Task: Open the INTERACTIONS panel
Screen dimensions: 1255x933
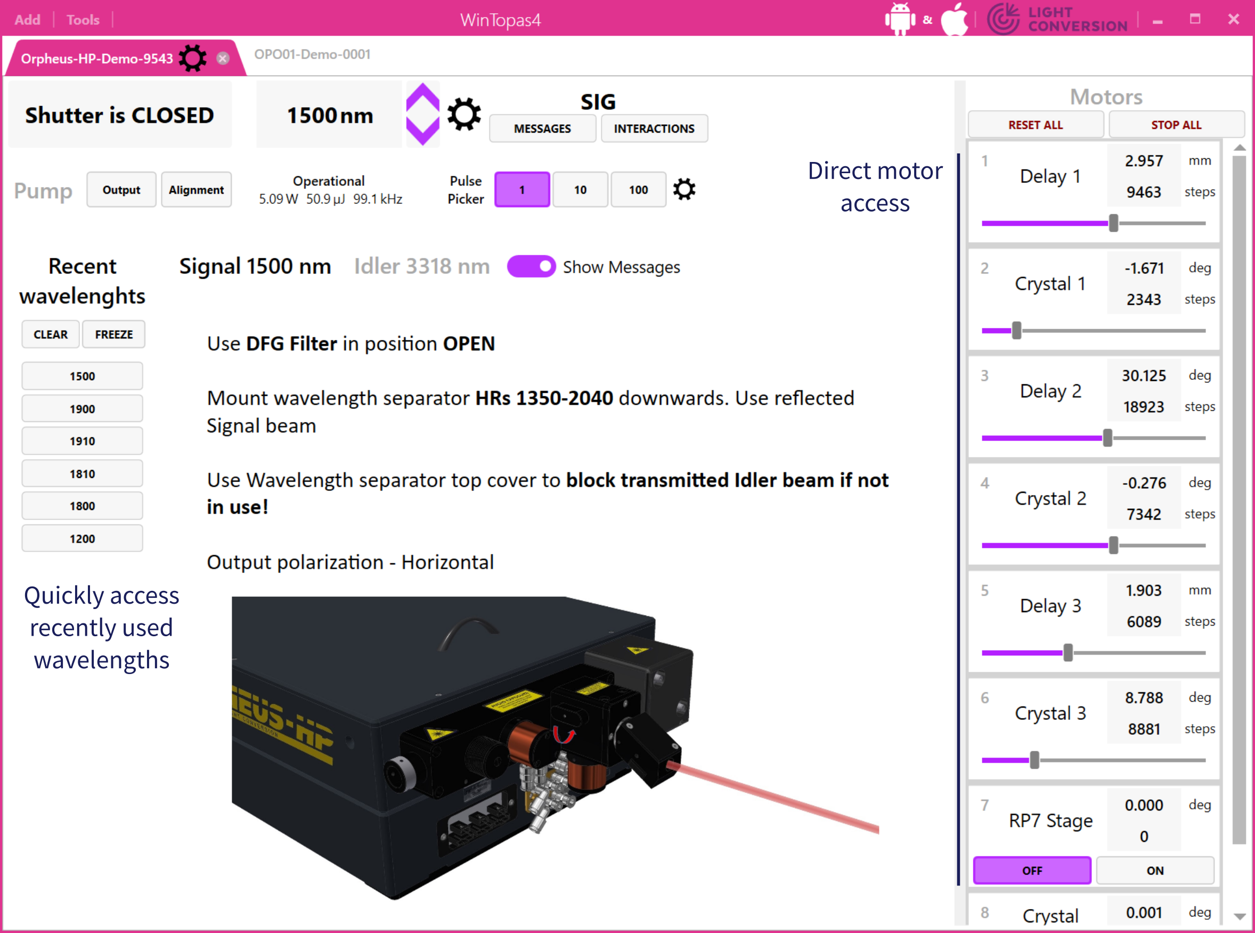Action: (x=654, y=128)
